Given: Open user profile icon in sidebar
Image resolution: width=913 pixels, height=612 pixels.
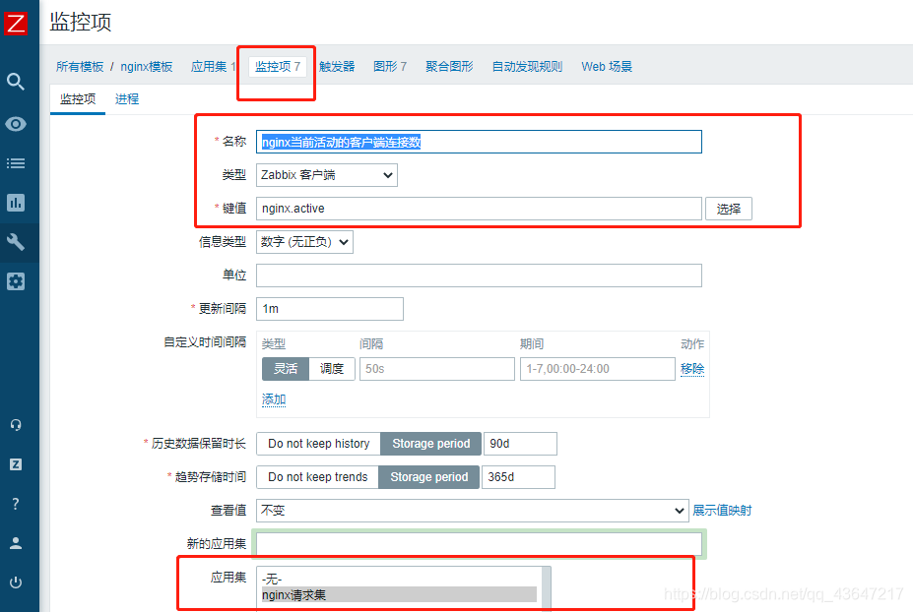Looking at the screenshot, I should tap(16, 543).
